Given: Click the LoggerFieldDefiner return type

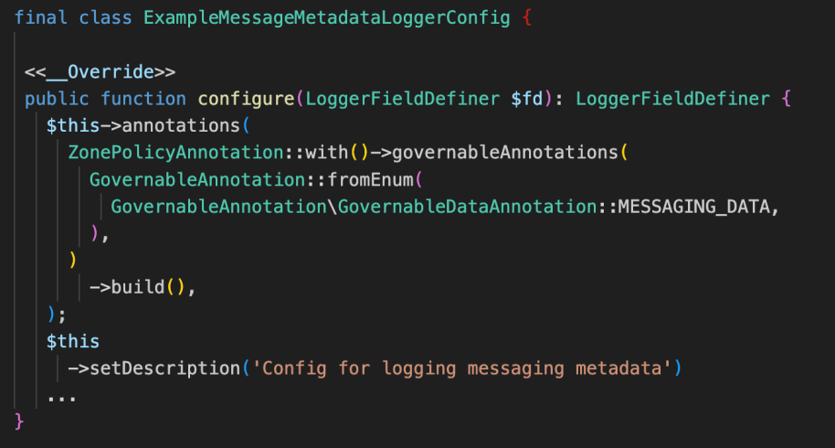Looking at the screenshot, I should pos(672,99).
